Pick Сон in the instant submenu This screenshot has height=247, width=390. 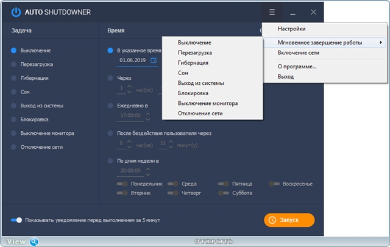point(213,73)
